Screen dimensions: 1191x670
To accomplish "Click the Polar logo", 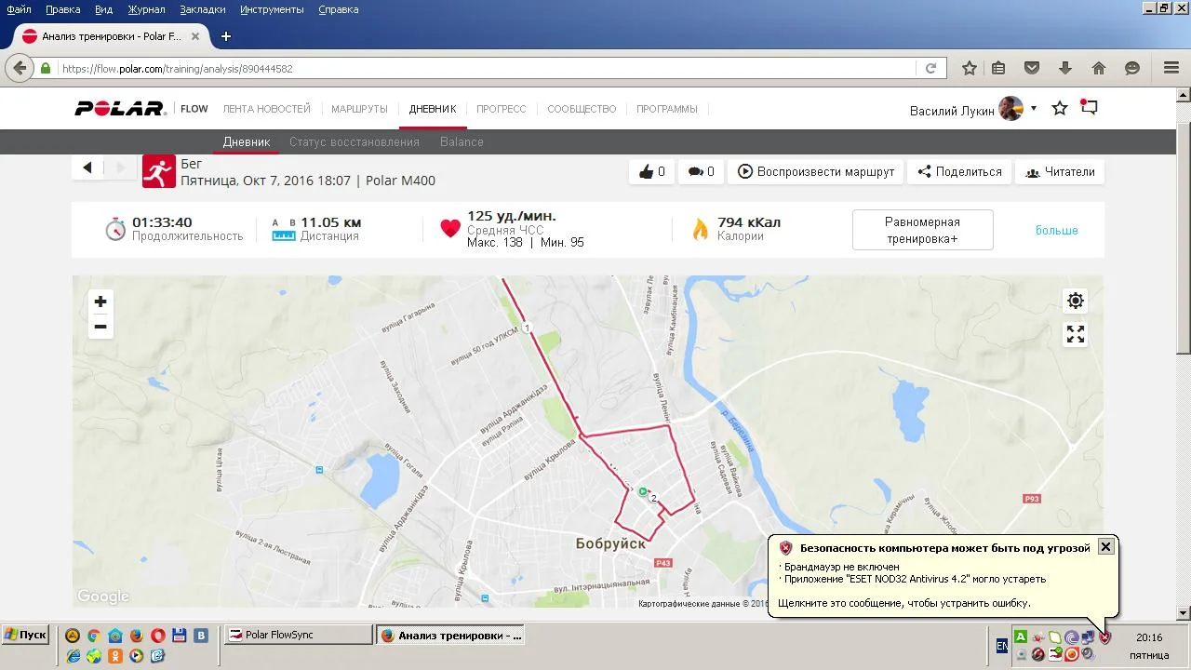I will coord(120,109).
